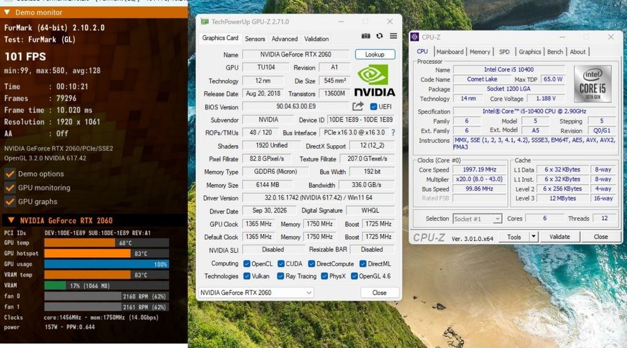Click the BIOS Version field
627x348 pixels.
(296, 106)
